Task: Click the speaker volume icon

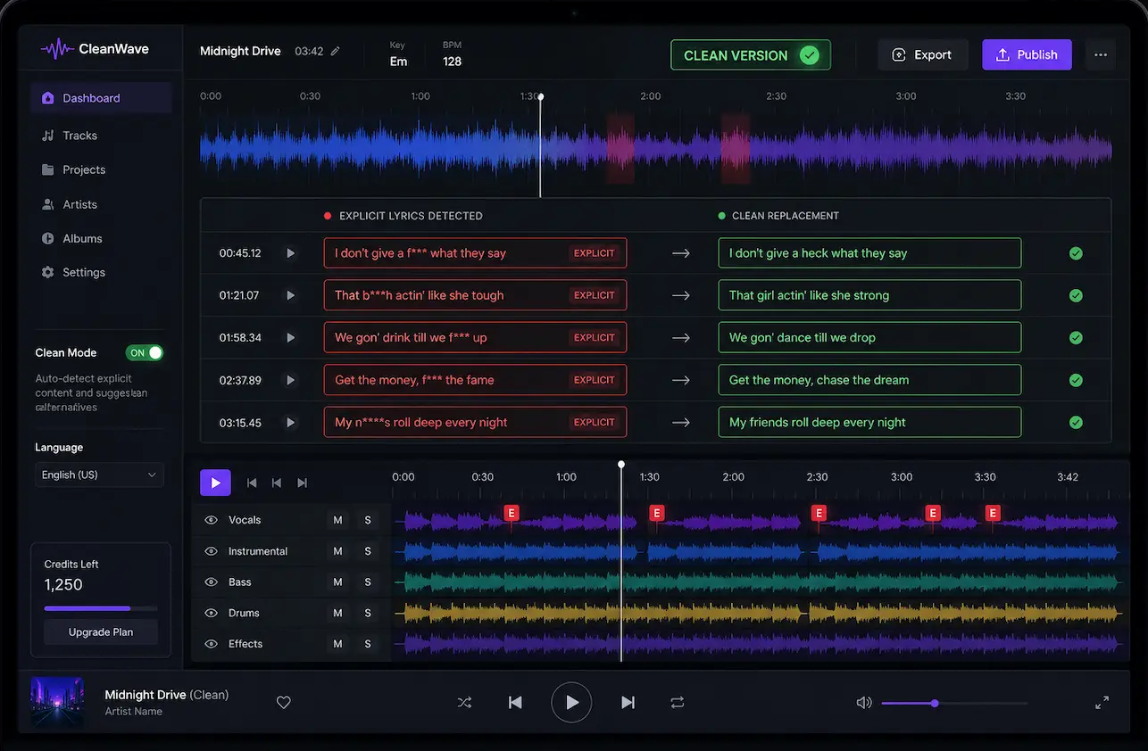Action: point(863,703)
